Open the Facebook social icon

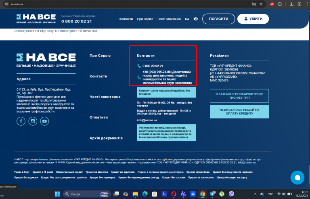click(x=21, y=121)
